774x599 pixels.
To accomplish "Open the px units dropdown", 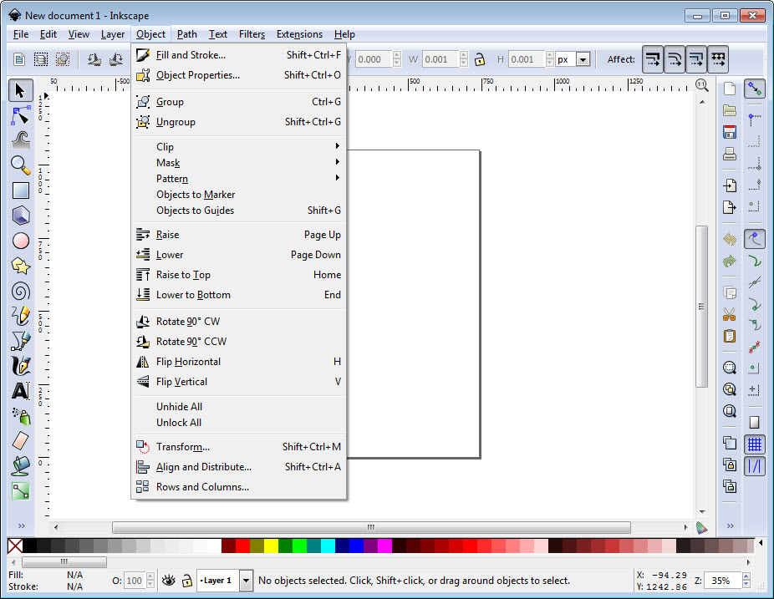I will (583, 59).
